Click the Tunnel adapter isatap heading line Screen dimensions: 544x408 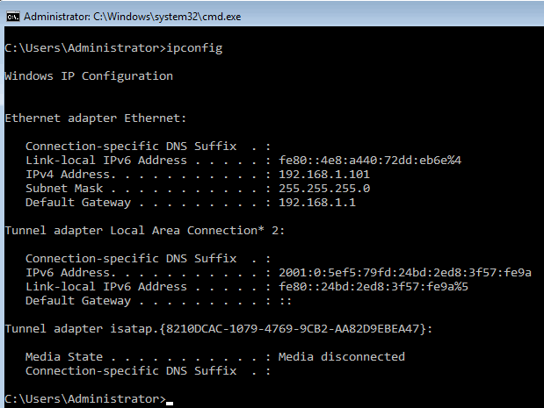(x=219, y=329)
